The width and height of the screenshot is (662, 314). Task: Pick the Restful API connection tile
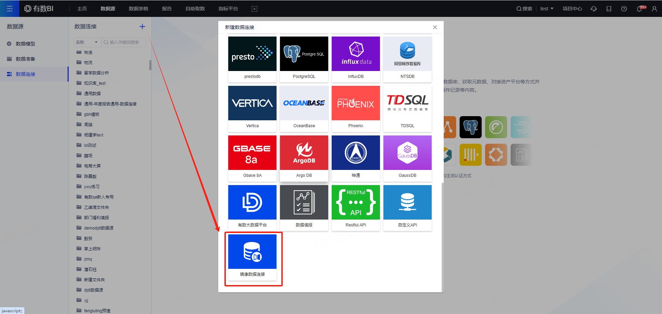[356, 207]
